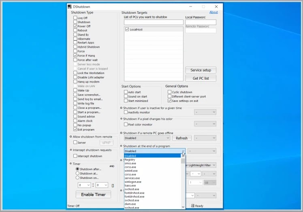Pick services.exe in the program list
The height and width of the screenshot is (212, 303).
point(152,178)
